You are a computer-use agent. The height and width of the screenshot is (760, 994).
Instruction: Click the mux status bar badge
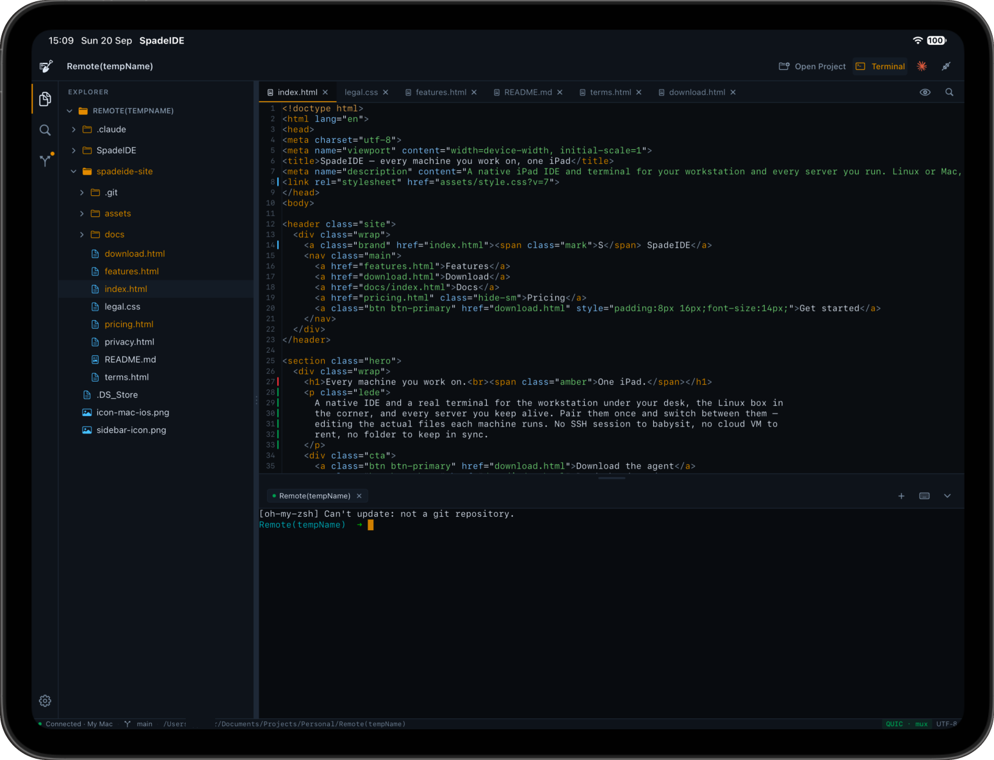[x=922, y=724]
